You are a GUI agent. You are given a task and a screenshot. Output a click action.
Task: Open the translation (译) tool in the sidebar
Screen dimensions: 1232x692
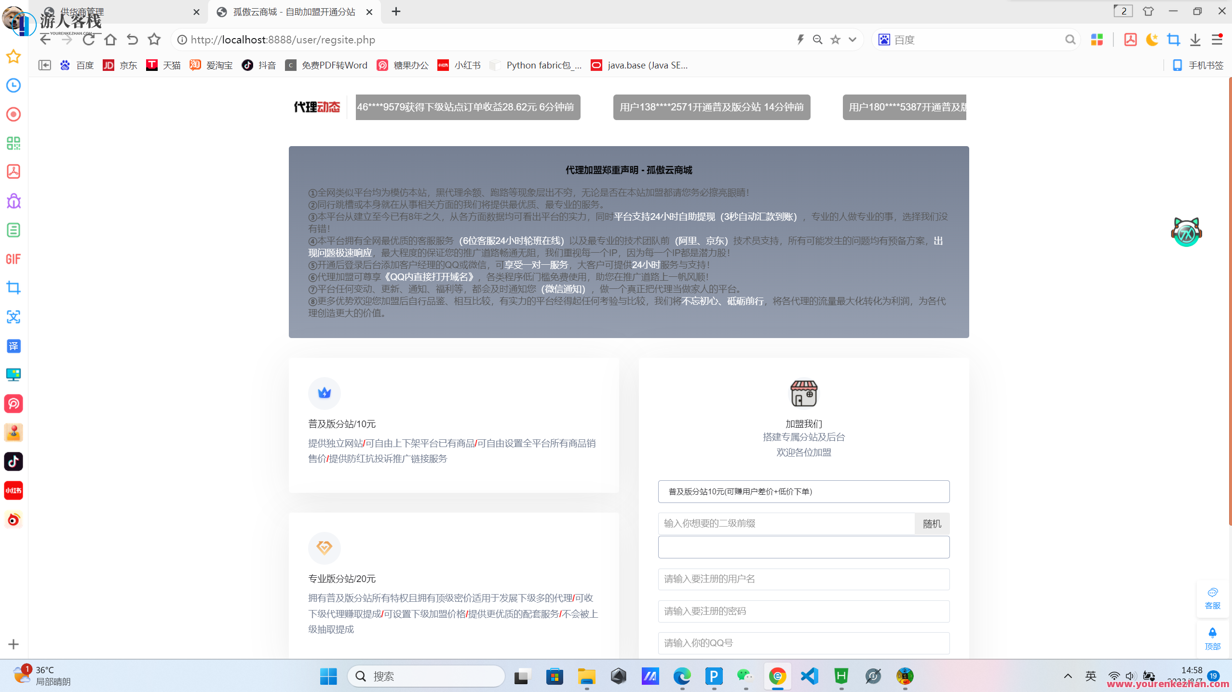pyautogui.click(x=14, y=346)
